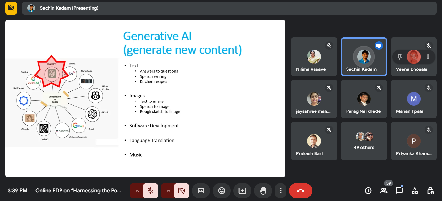Click the GPT-4 logo circle in the slide
This screenshot has width=442, height=201.
tap(92, 114)
